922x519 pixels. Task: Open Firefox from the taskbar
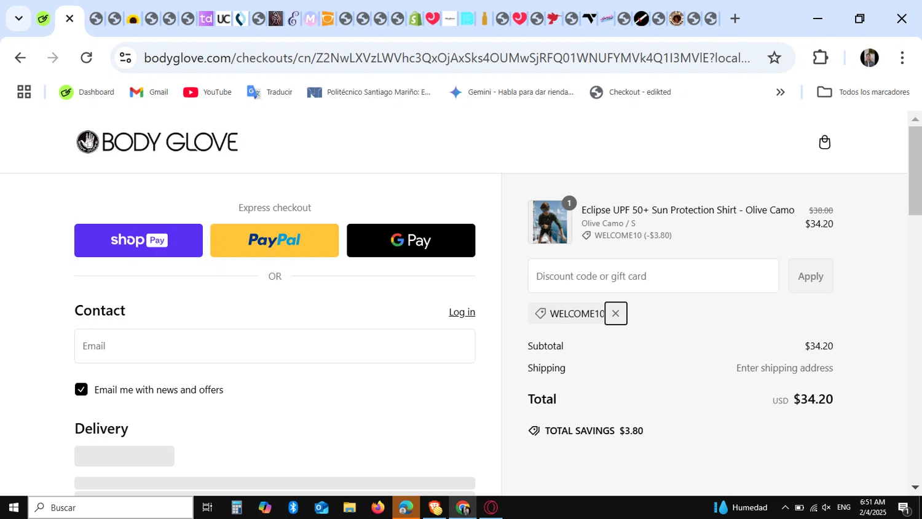378,507
